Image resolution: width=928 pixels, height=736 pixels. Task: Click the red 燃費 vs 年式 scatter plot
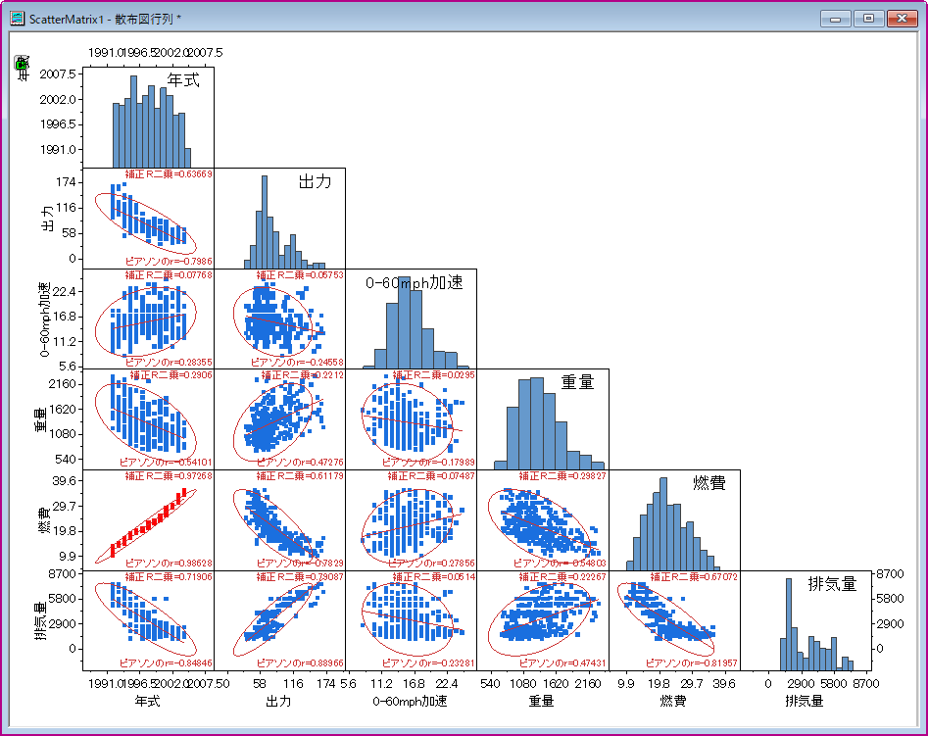tap(147, 521)
